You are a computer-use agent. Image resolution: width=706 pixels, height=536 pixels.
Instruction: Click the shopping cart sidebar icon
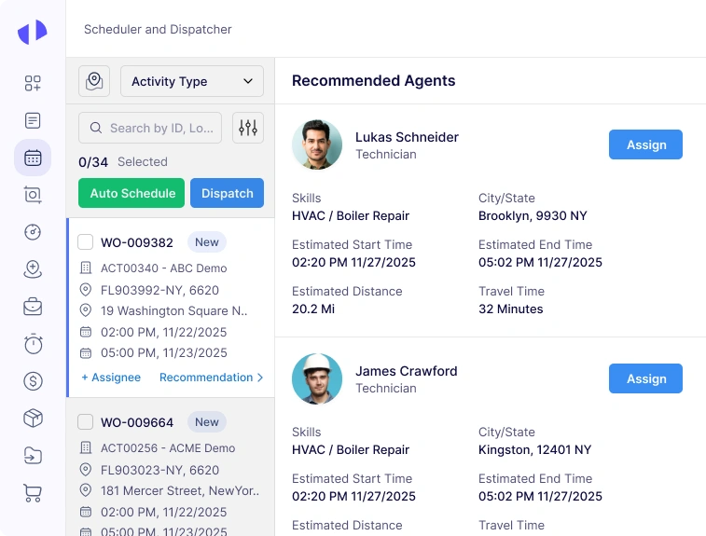[33, 493]
